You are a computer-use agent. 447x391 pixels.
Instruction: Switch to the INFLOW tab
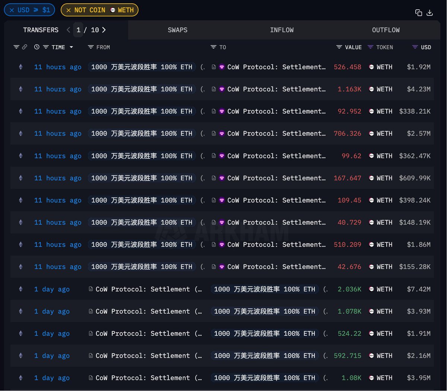click(x=282, y=30)
